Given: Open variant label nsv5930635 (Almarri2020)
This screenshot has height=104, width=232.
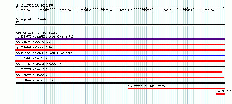Looking at the screenshot, I should [146, 86].
